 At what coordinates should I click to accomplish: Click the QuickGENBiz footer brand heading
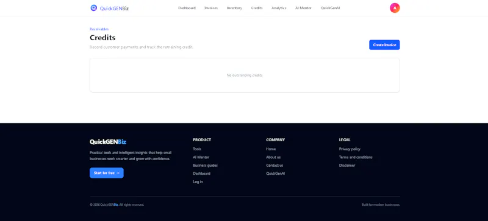coord(108,142)
